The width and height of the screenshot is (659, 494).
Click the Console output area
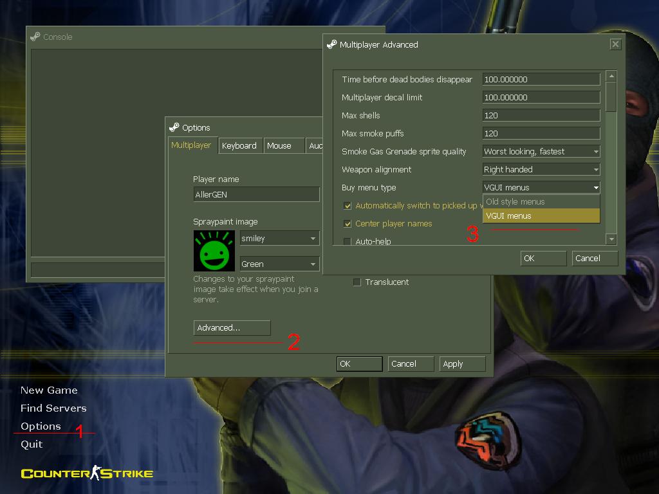(98, 153)
